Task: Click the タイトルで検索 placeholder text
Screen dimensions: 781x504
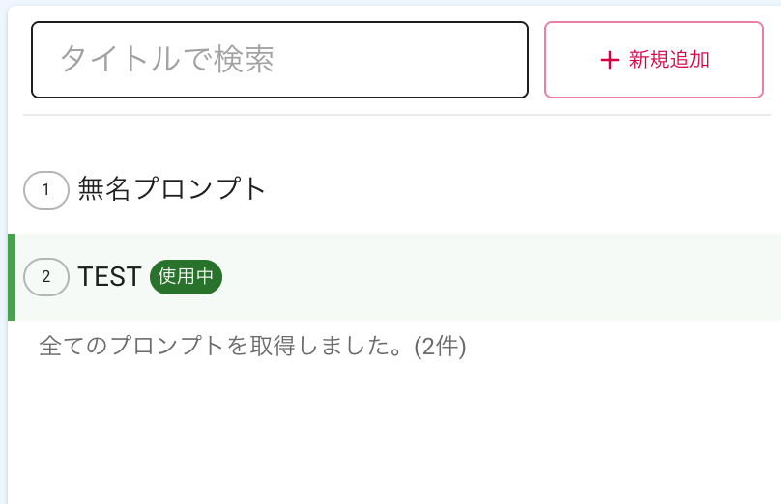Action: (x=167, y=60)
